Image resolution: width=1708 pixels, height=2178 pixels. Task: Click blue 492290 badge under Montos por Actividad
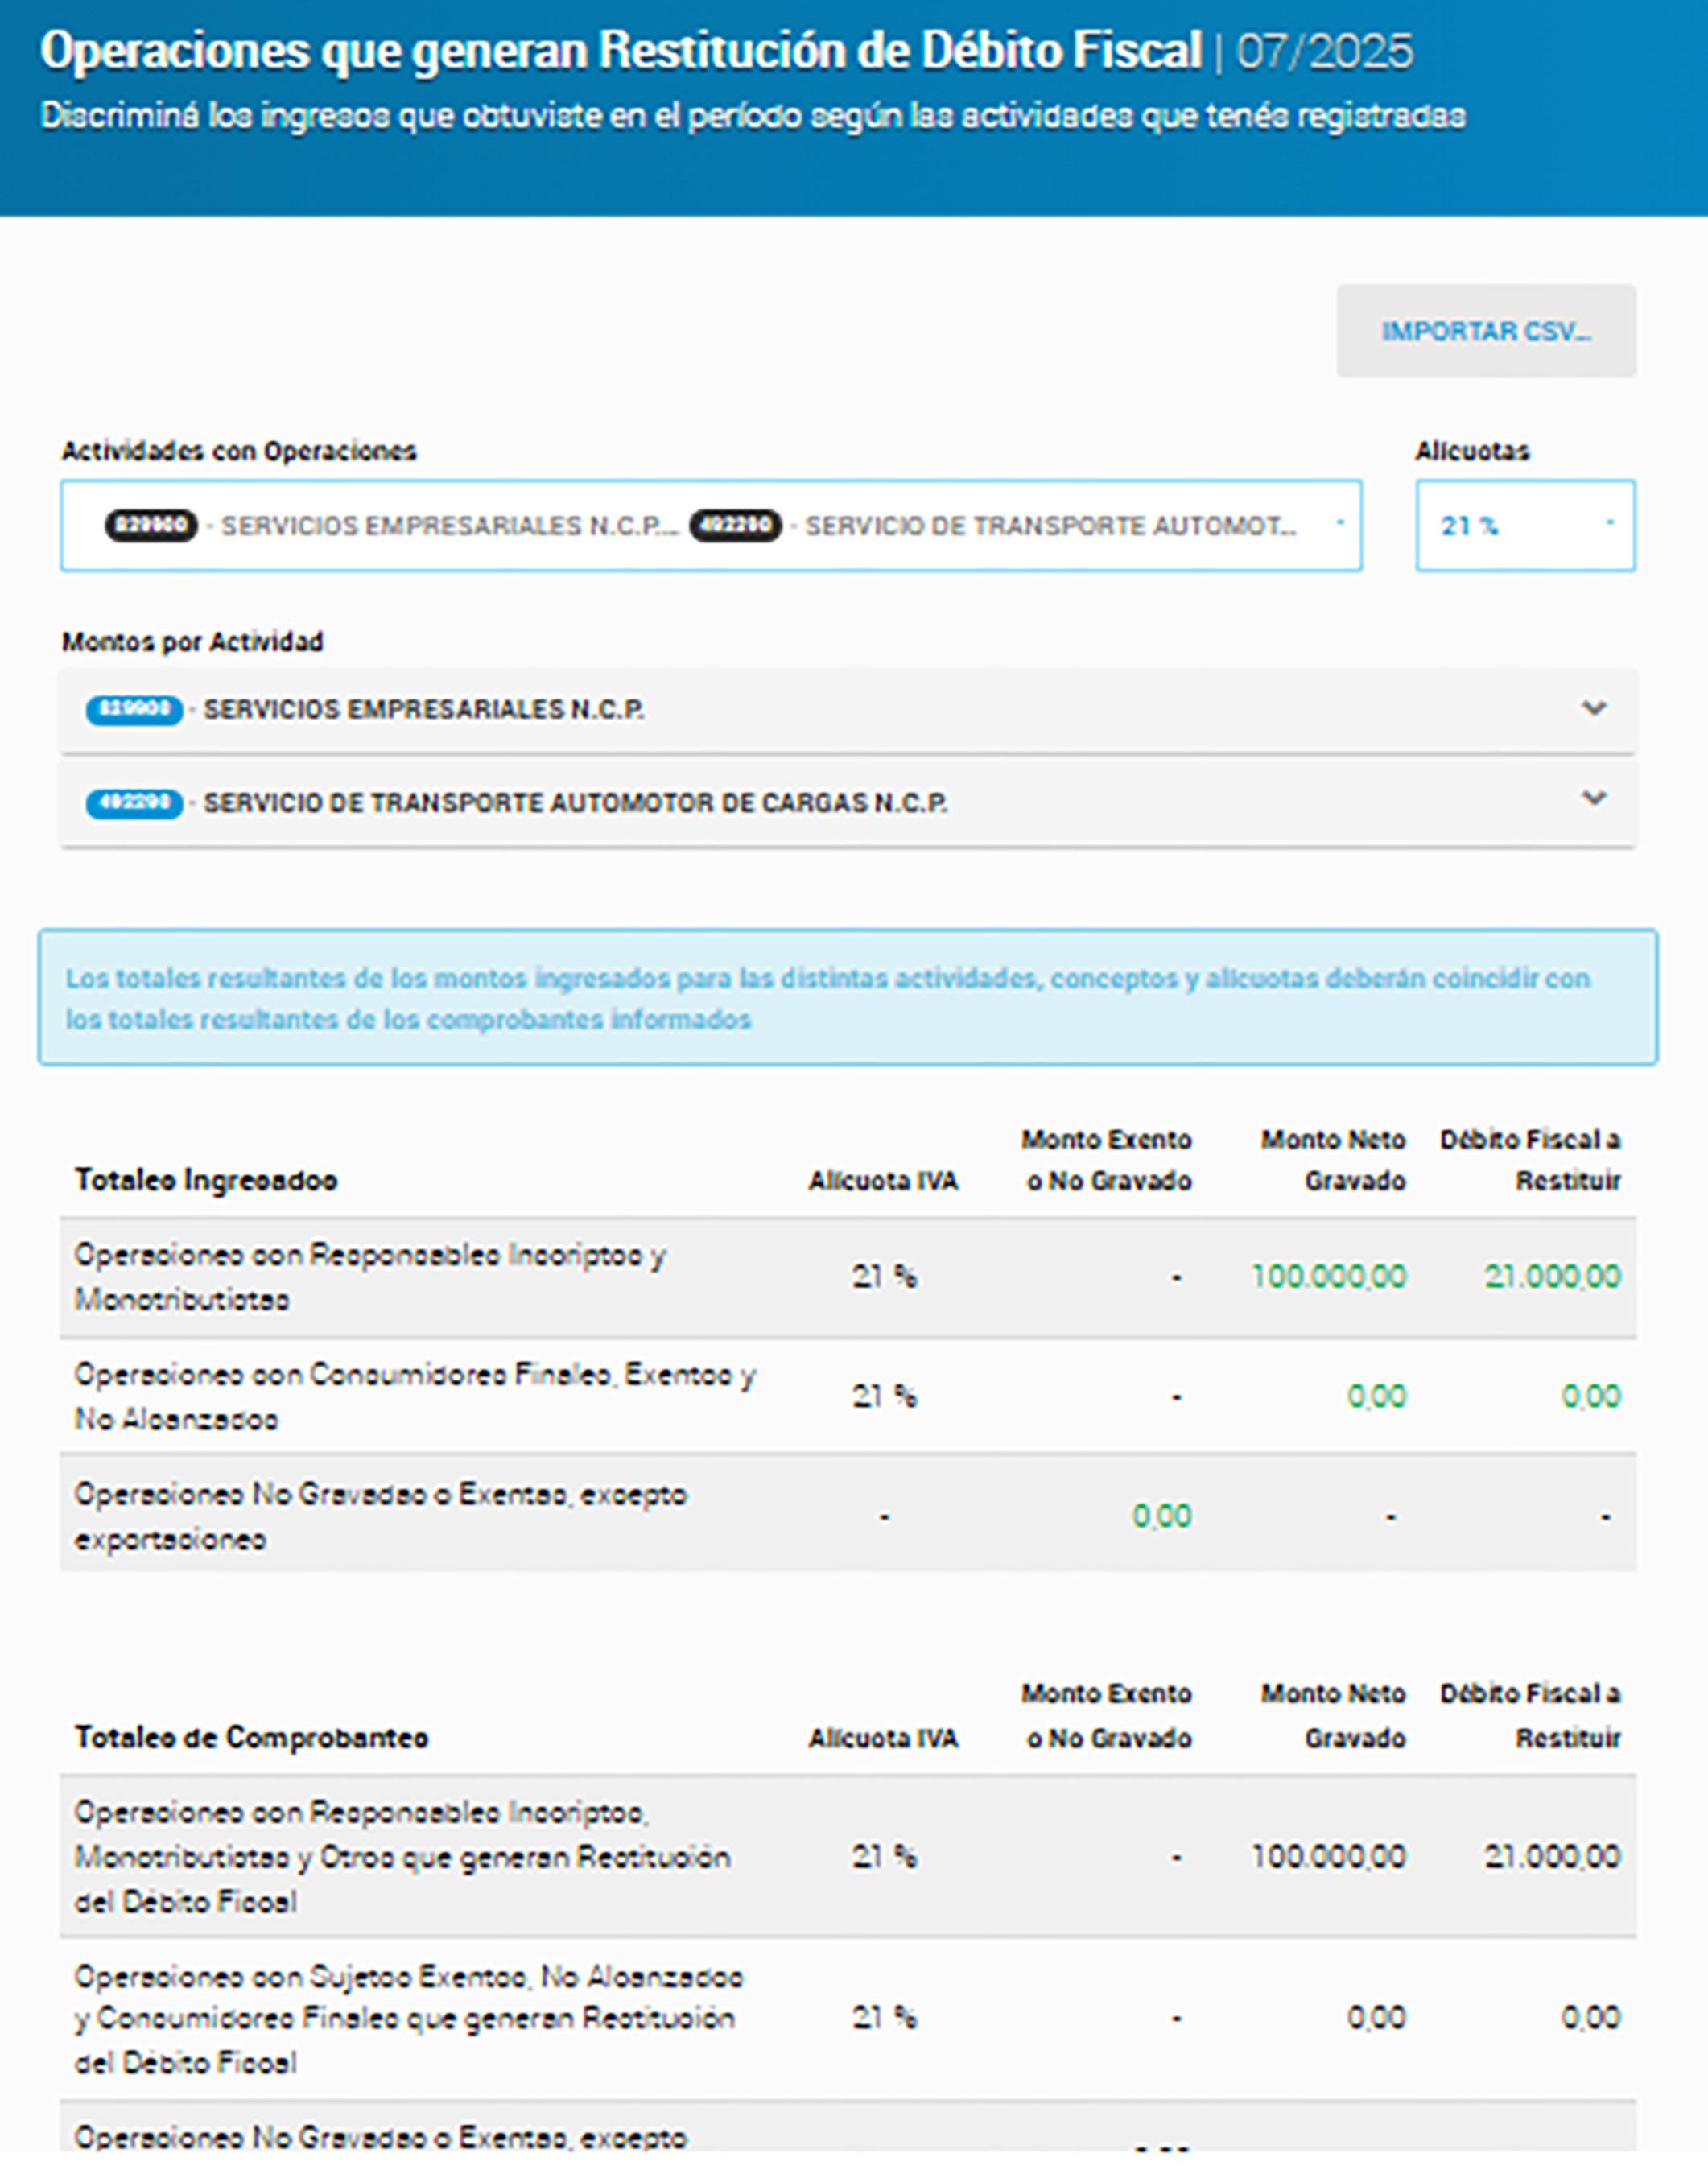click(134, 803)
